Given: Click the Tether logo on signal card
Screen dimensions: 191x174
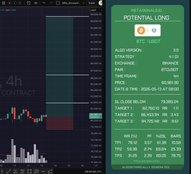Looking at the screenshot, I should (154, 31).
